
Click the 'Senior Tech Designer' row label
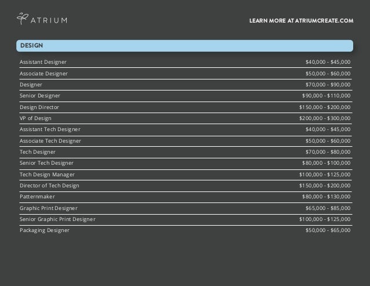46,163
